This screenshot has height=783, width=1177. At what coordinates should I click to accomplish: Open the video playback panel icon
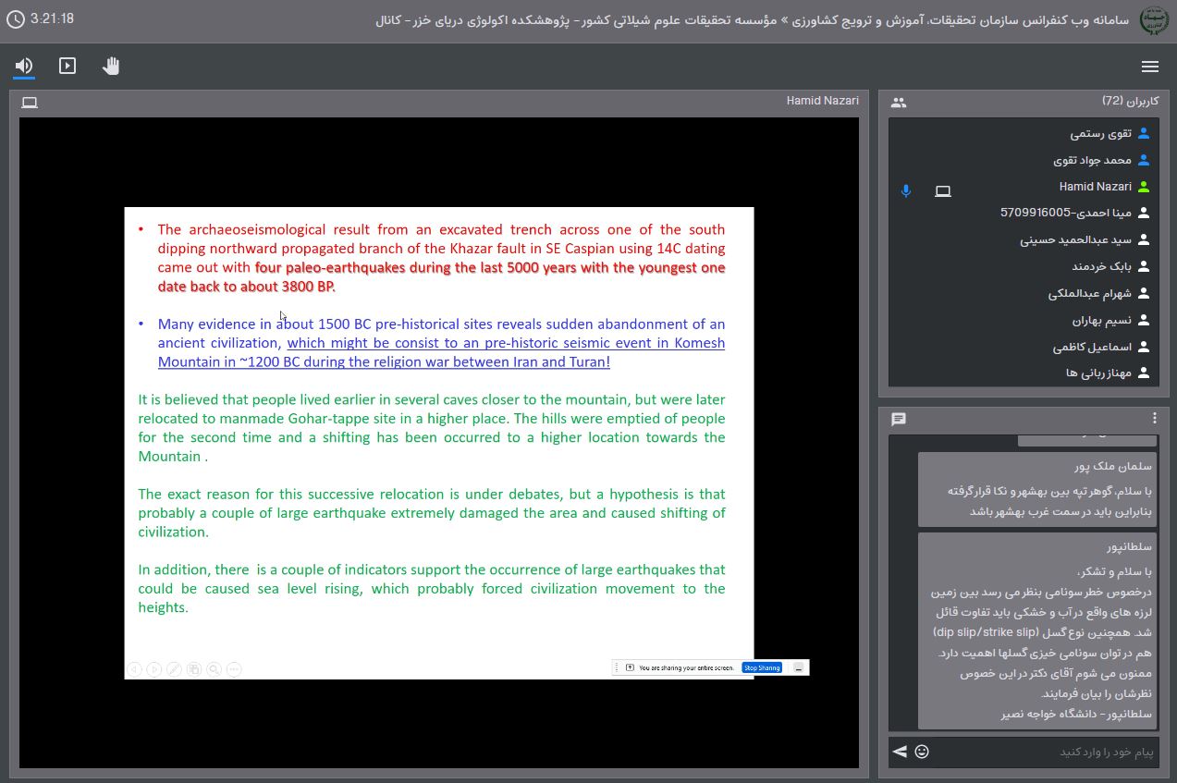point(67,66)
